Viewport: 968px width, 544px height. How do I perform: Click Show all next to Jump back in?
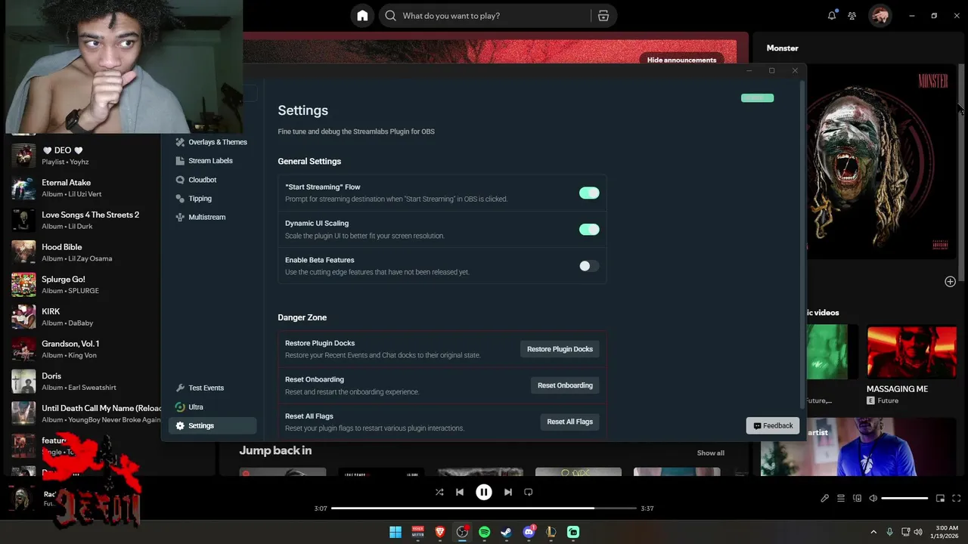pyautogui.click(x=710, y=453)
